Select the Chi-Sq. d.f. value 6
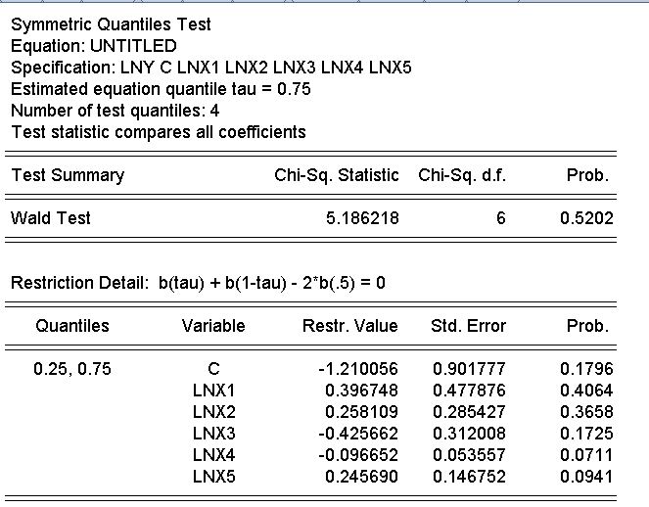This screenshot has height=507, width=649. pyautogui.click(x=500, y=218)
